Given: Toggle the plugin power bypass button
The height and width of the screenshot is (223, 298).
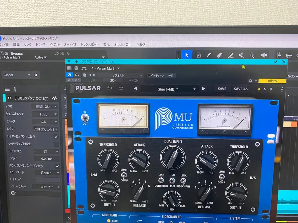Looking at the screenshot, I should click(69, 75).
